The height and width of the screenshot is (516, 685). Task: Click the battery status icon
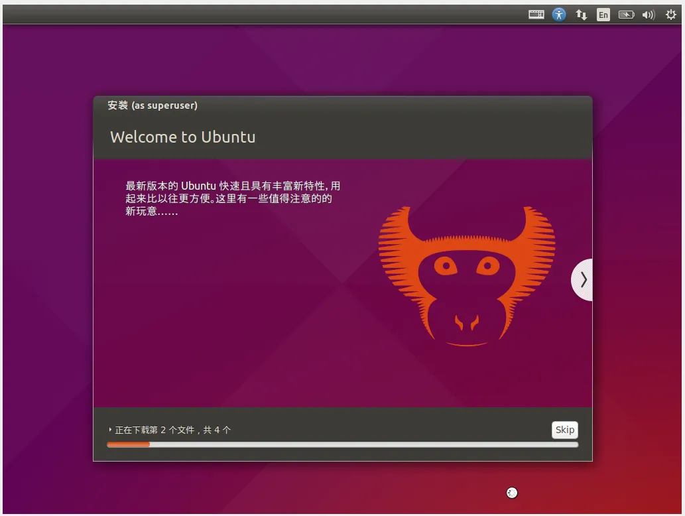[626, 15]
